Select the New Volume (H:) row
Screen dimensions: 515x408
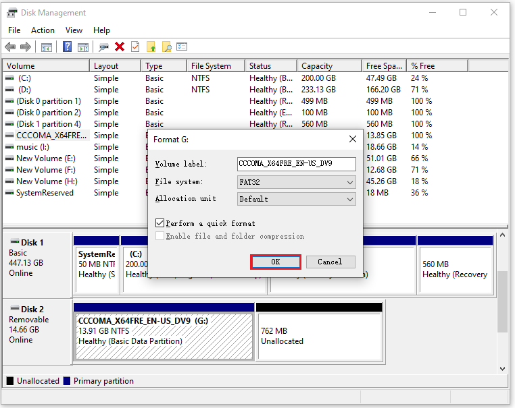click(47, 181)
